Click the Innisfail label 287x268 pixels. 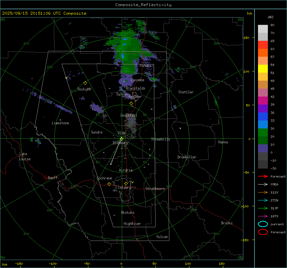click(129, 115)
